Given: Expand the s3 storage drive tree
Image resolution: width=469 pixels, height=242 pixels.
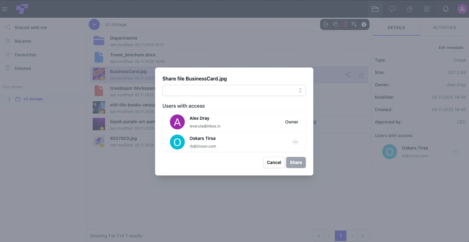Looking at the screenshot, I should click(9, 99).
